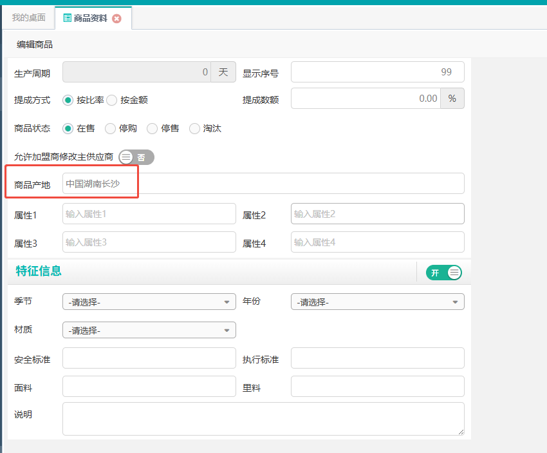Switch to the 我的桌面 tab
This screenshot has height=453, width=547.
28,18
